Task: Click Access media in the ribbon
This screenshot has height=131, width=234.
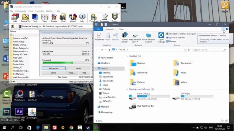Action: 125,38
